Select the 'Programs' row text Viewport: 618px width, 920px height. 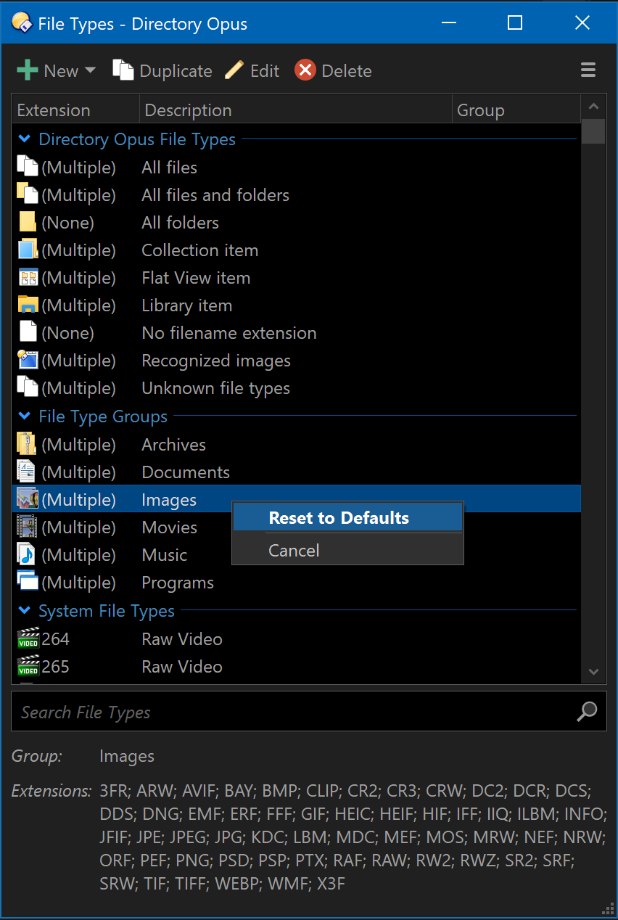178,582
